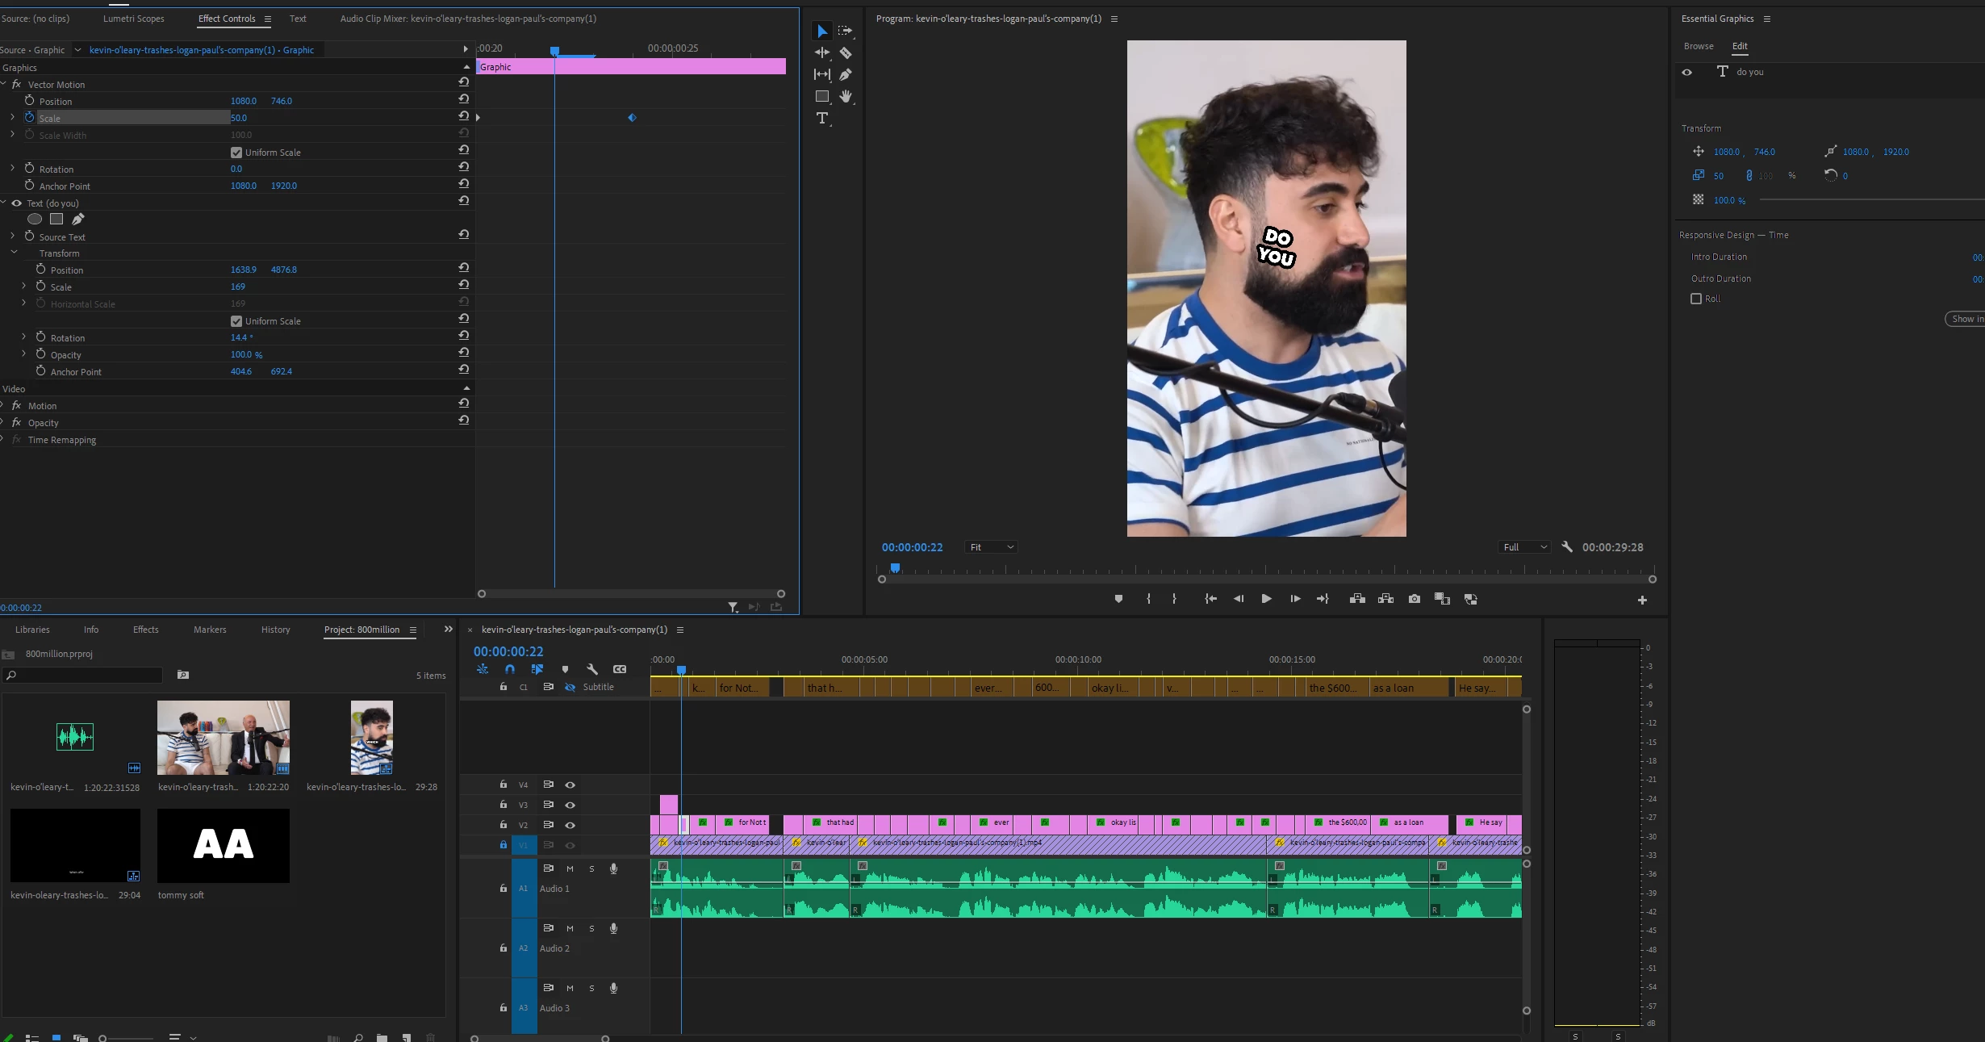
Task: Select the Type tool
Action: pyautogui.click(x=822, y=118)
